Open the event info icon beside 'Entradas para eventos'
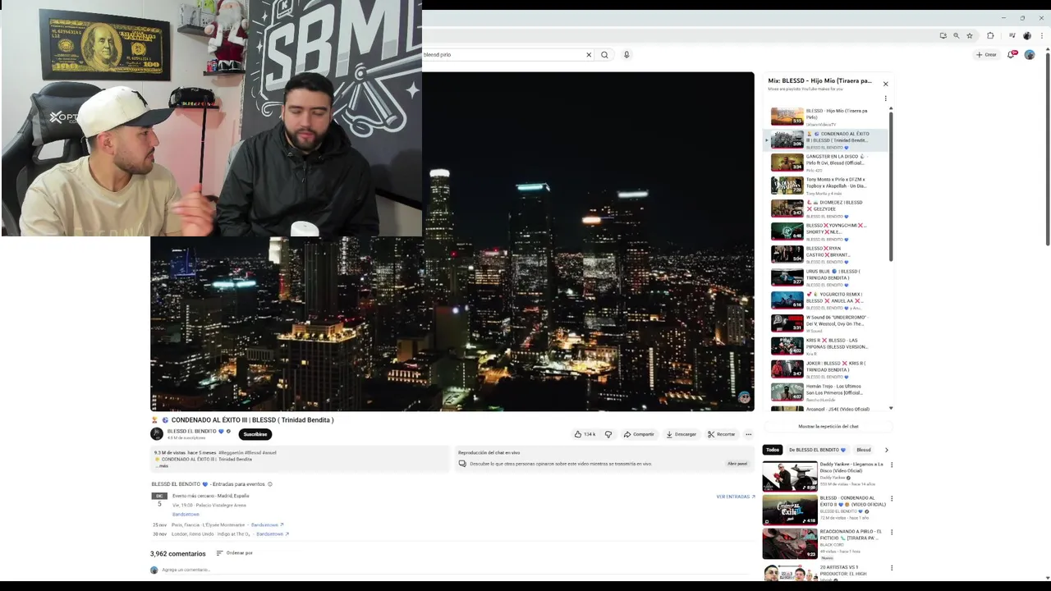Viewport: 1051px width, 591px height. 270,484
